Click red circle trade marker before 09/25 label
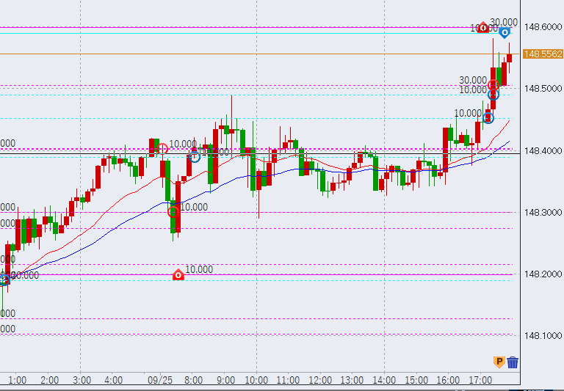This screenshot has height=391, width=564. pyautogui.click(x=162, y=149)
